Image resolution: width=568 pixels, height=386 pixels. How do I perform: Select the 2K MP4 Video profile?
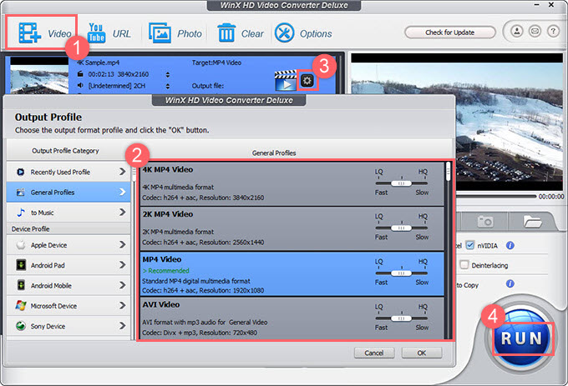[292, 228]
